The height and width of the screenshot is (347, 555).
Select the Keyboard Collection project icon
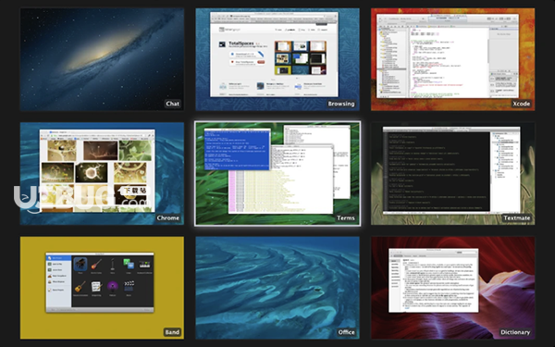[x=144, y=265]
